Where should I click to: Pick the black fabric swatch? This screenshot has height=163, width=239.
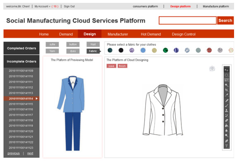click(x=121, y=50)
